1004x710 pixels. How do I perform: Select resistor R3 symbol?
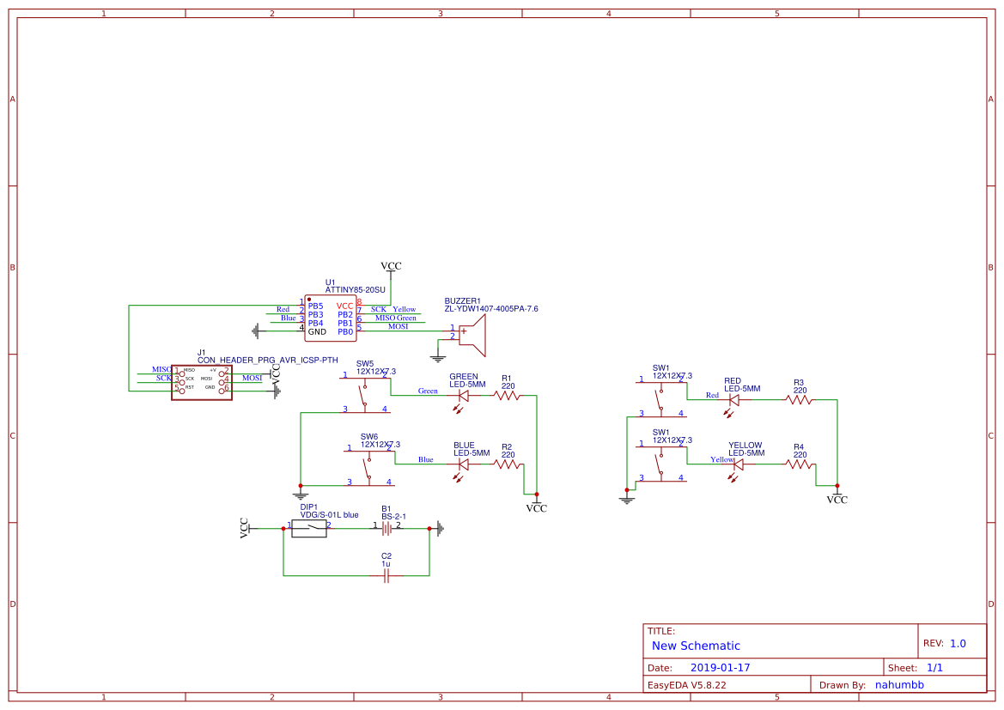799,399
